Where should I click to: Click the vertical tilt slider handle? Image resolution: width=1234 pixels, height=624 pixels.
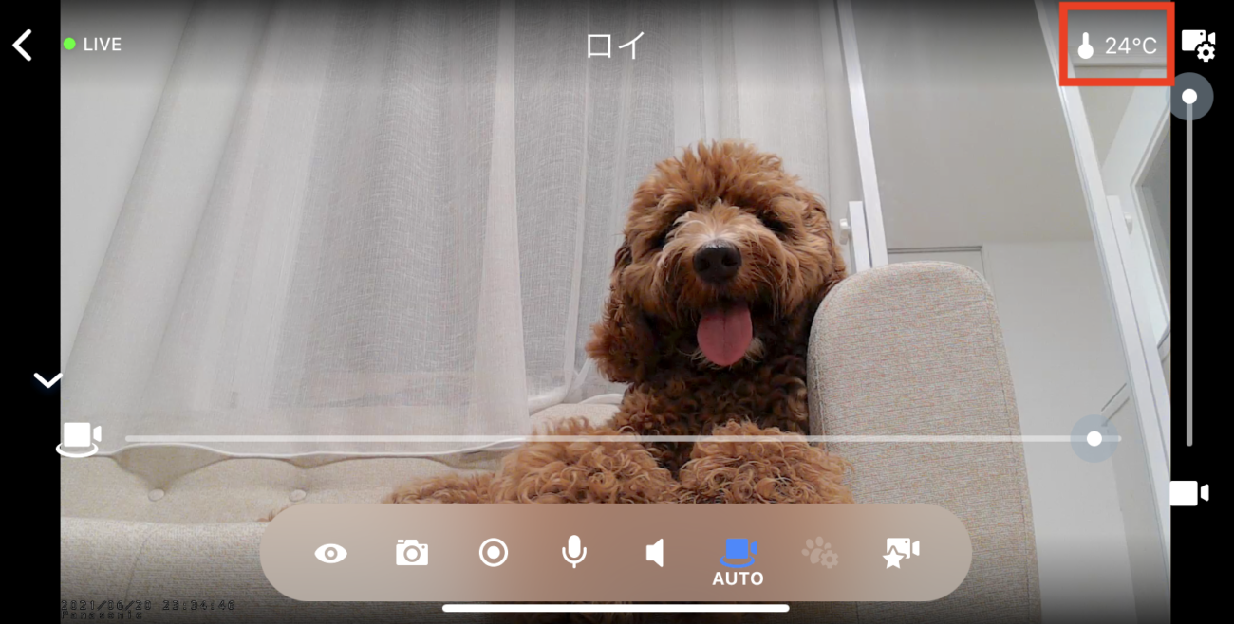pos(1189,97)
